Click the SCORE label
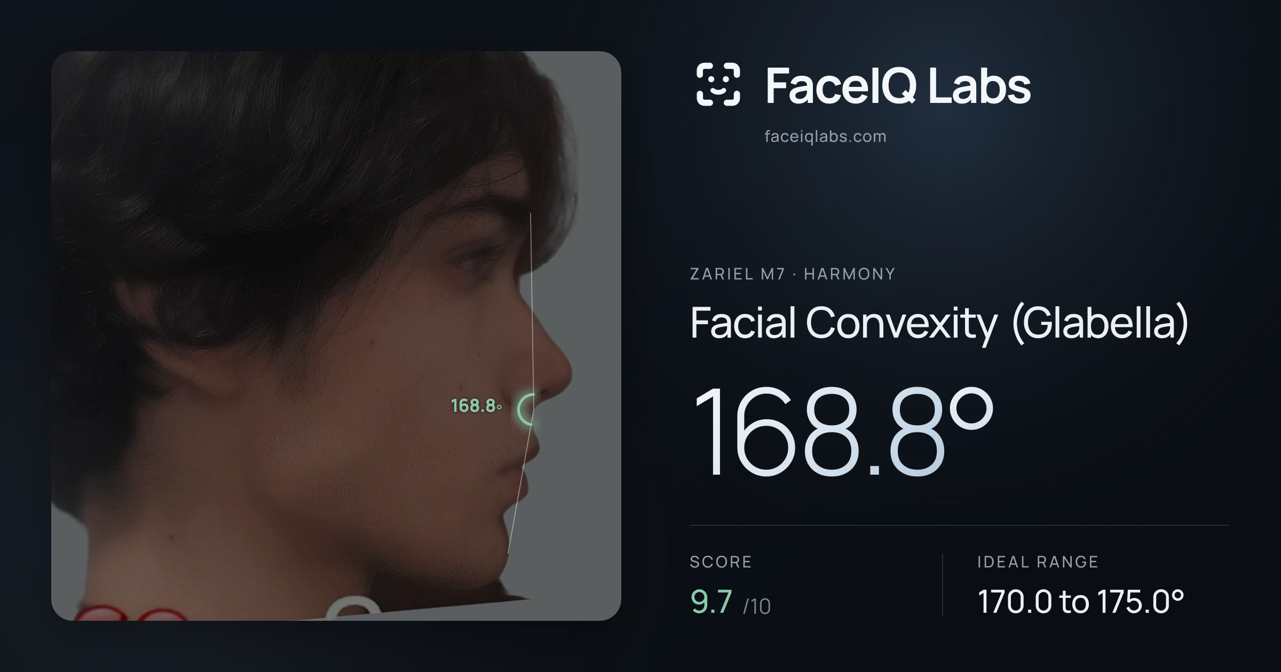 coord(721,562)
